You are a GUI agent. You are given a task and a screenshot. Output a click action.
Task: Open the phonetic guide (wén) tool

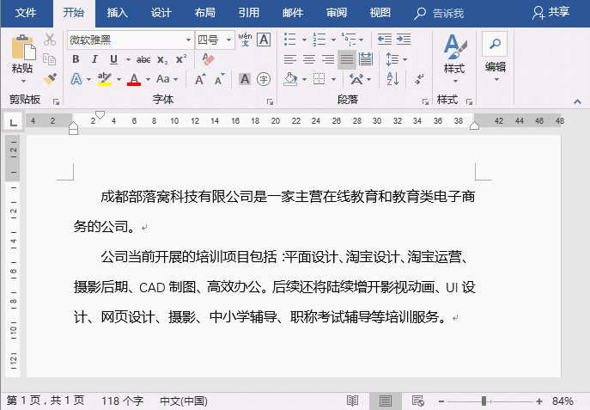245,40
